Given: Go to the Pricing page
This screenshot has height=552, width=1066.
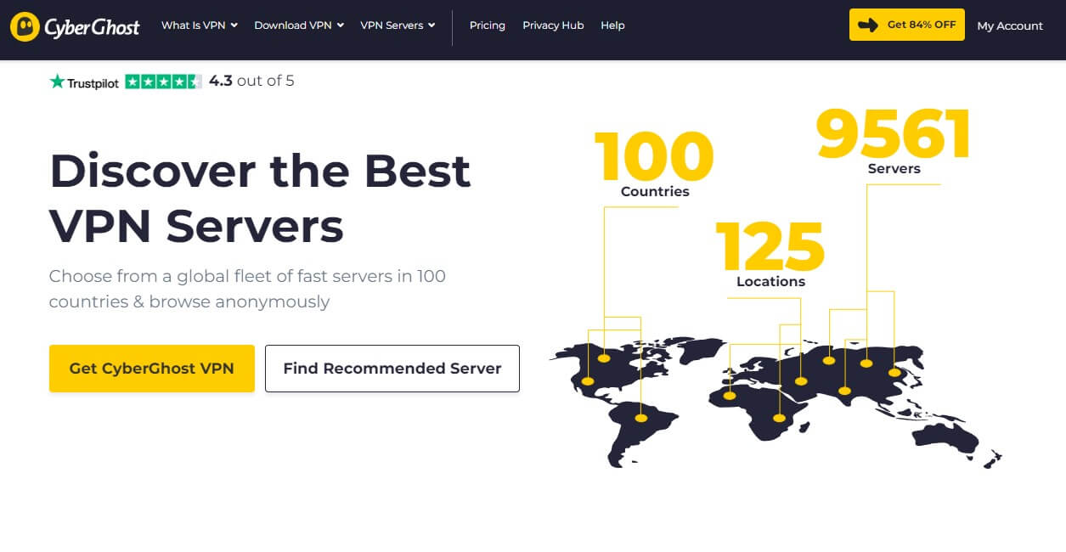Looking at the screenshot, I should 488,25.
